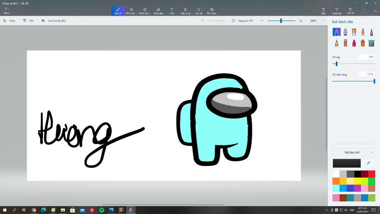The height and width of the screenshot is (214, 380).
Task: Open File Explorer from the taskbar
Action: (63, 210)
